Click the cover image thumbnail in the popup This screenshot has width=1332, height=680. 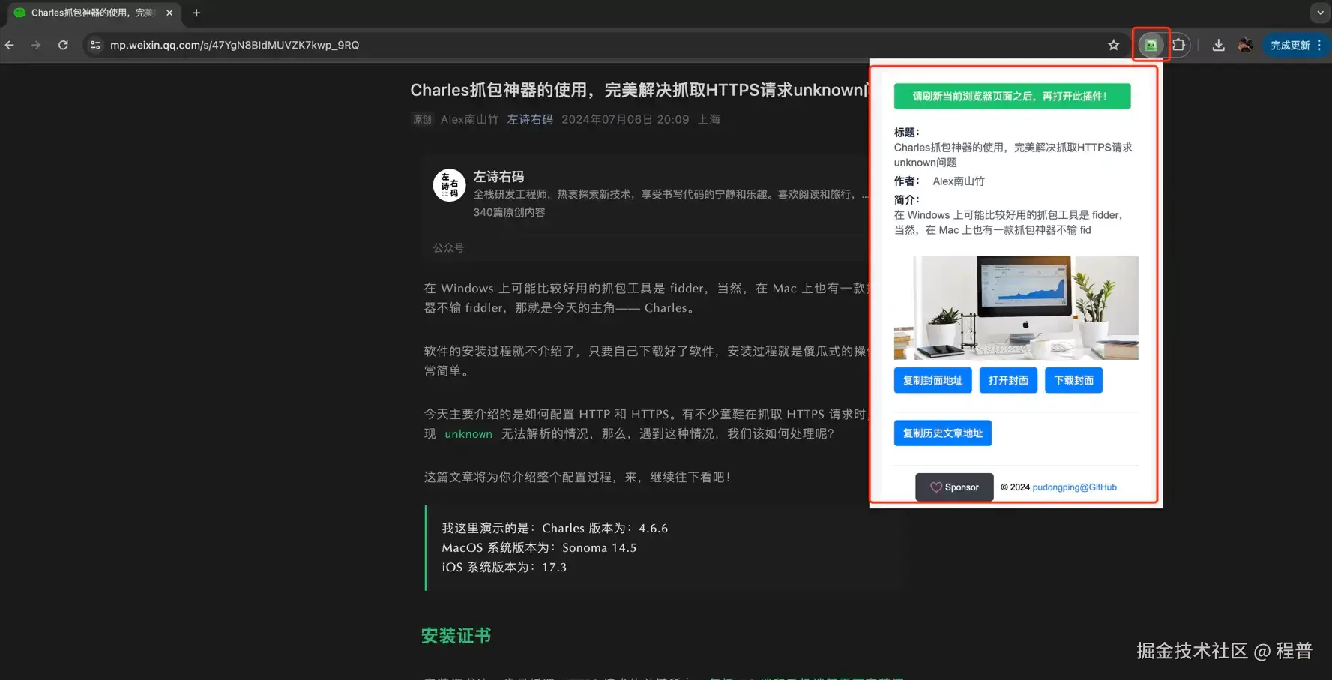(x=1016, y=307)
